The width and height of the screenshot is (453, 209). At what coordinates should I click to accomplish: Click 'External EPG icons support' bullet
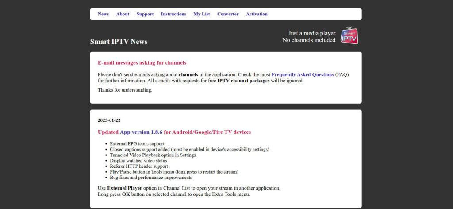click(137, 143)
